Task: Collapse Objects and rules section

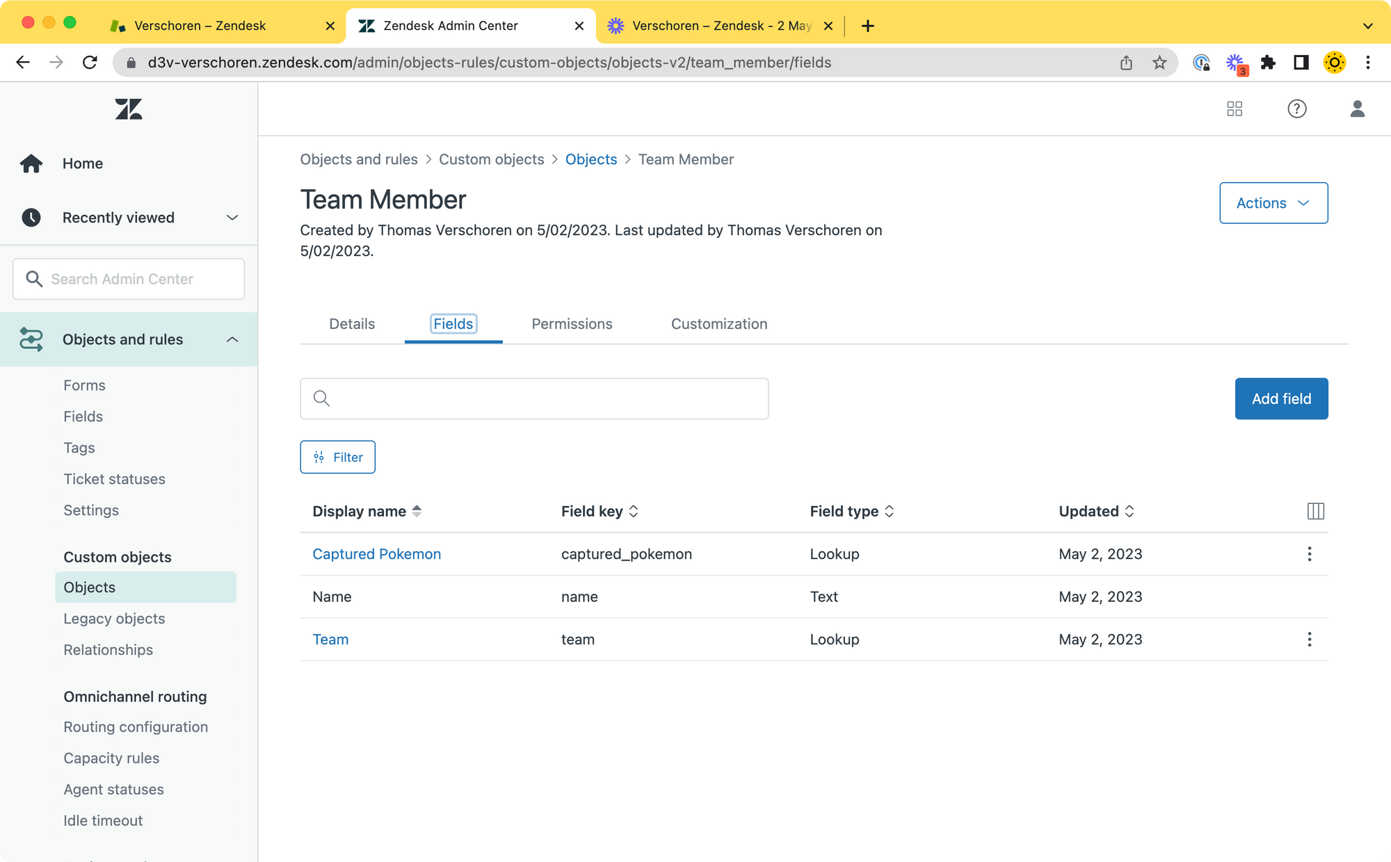Action: click(232, 339)
